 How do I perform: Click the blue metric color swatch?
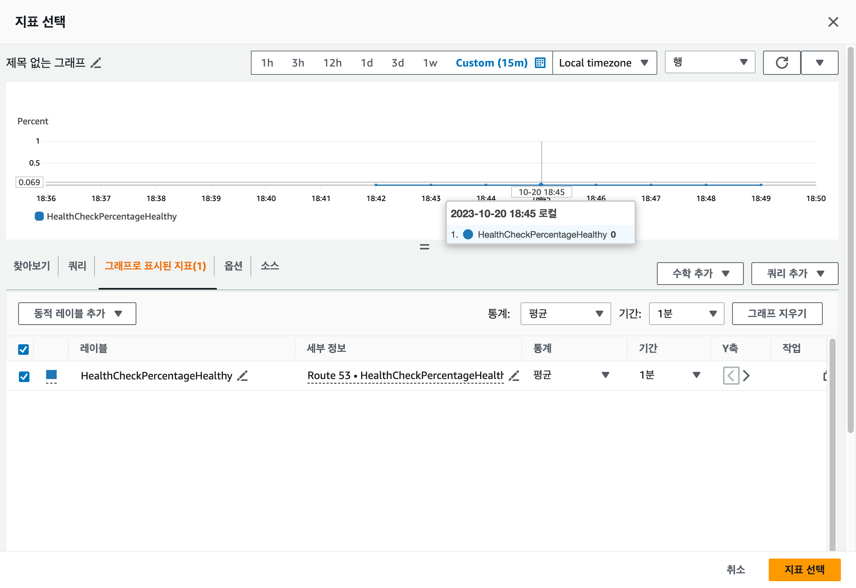tap(51, 375)
